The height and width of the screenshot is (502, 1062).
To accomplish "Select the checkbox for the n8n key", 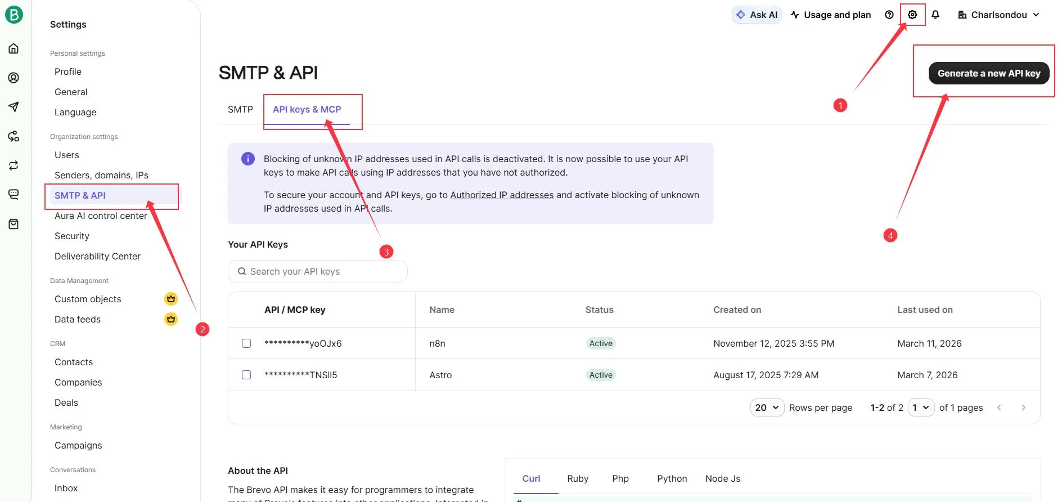I will [x=246, y=343].
